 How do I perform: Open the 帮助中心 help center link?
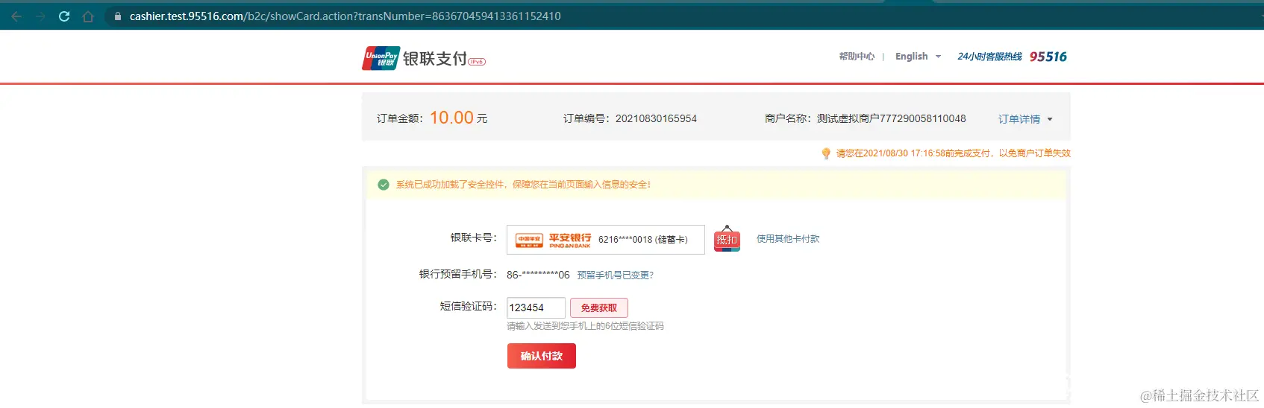coord(857,57)
